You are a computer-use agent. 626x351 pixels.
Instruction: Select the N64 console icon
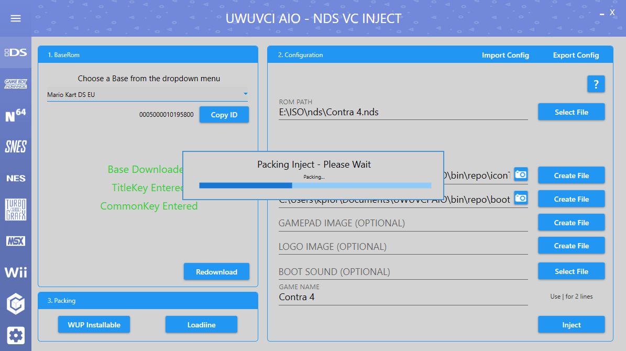pyautogui.click(x=15, y=115)
